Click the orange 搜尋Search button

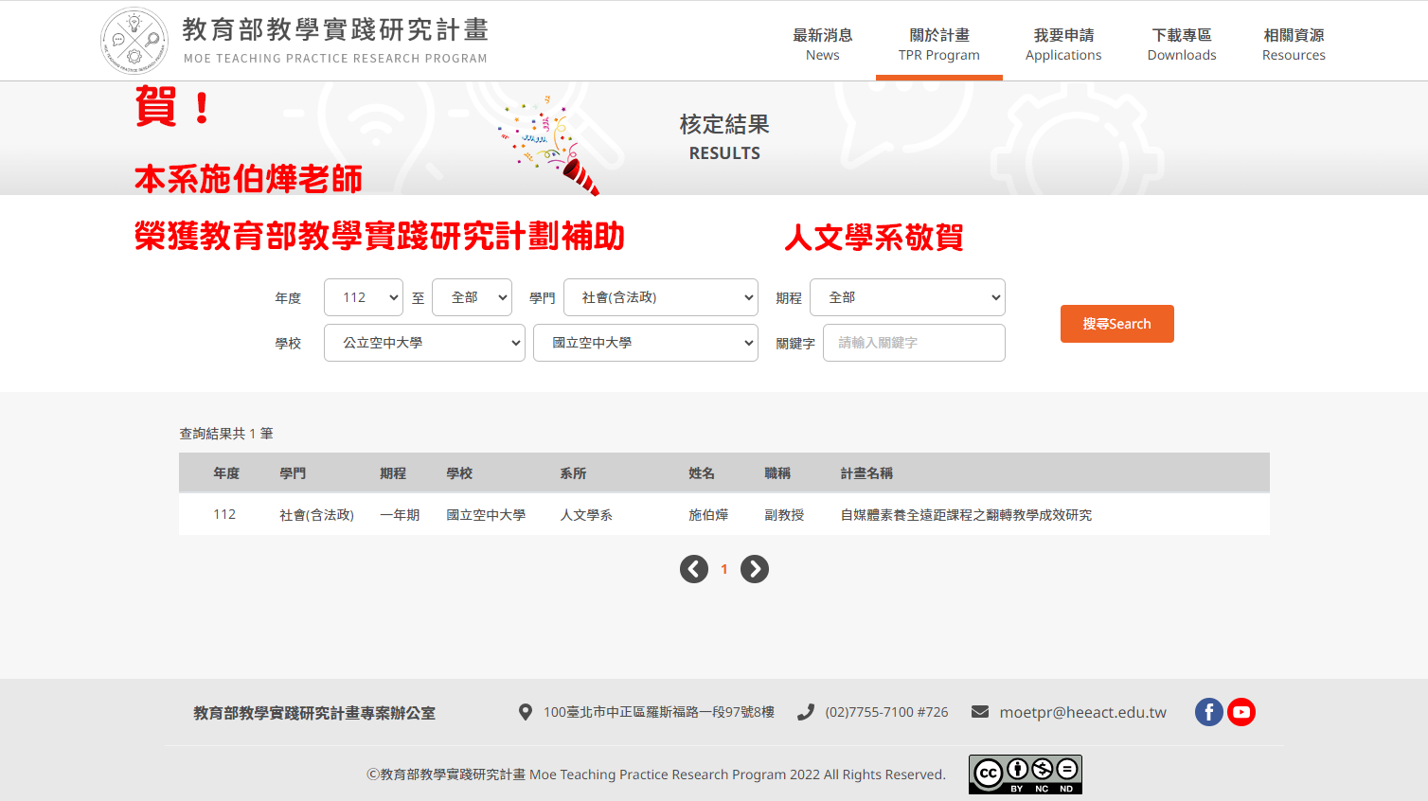point(1117,324)
